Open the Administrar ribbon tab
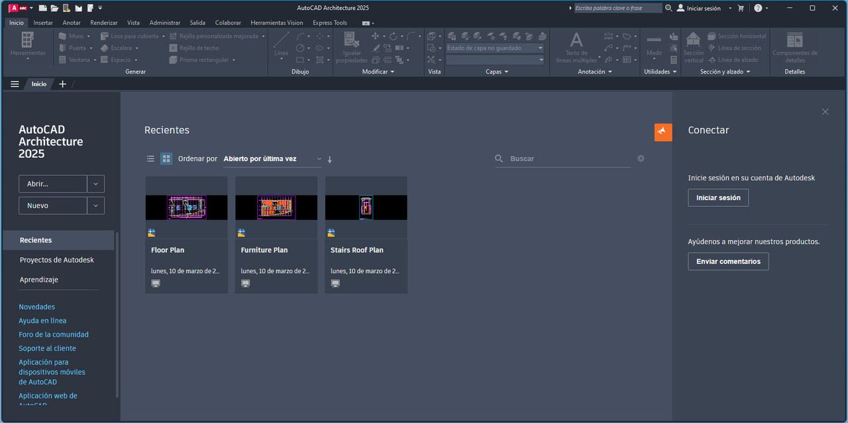The image size is (848, 423). (165, 23)
